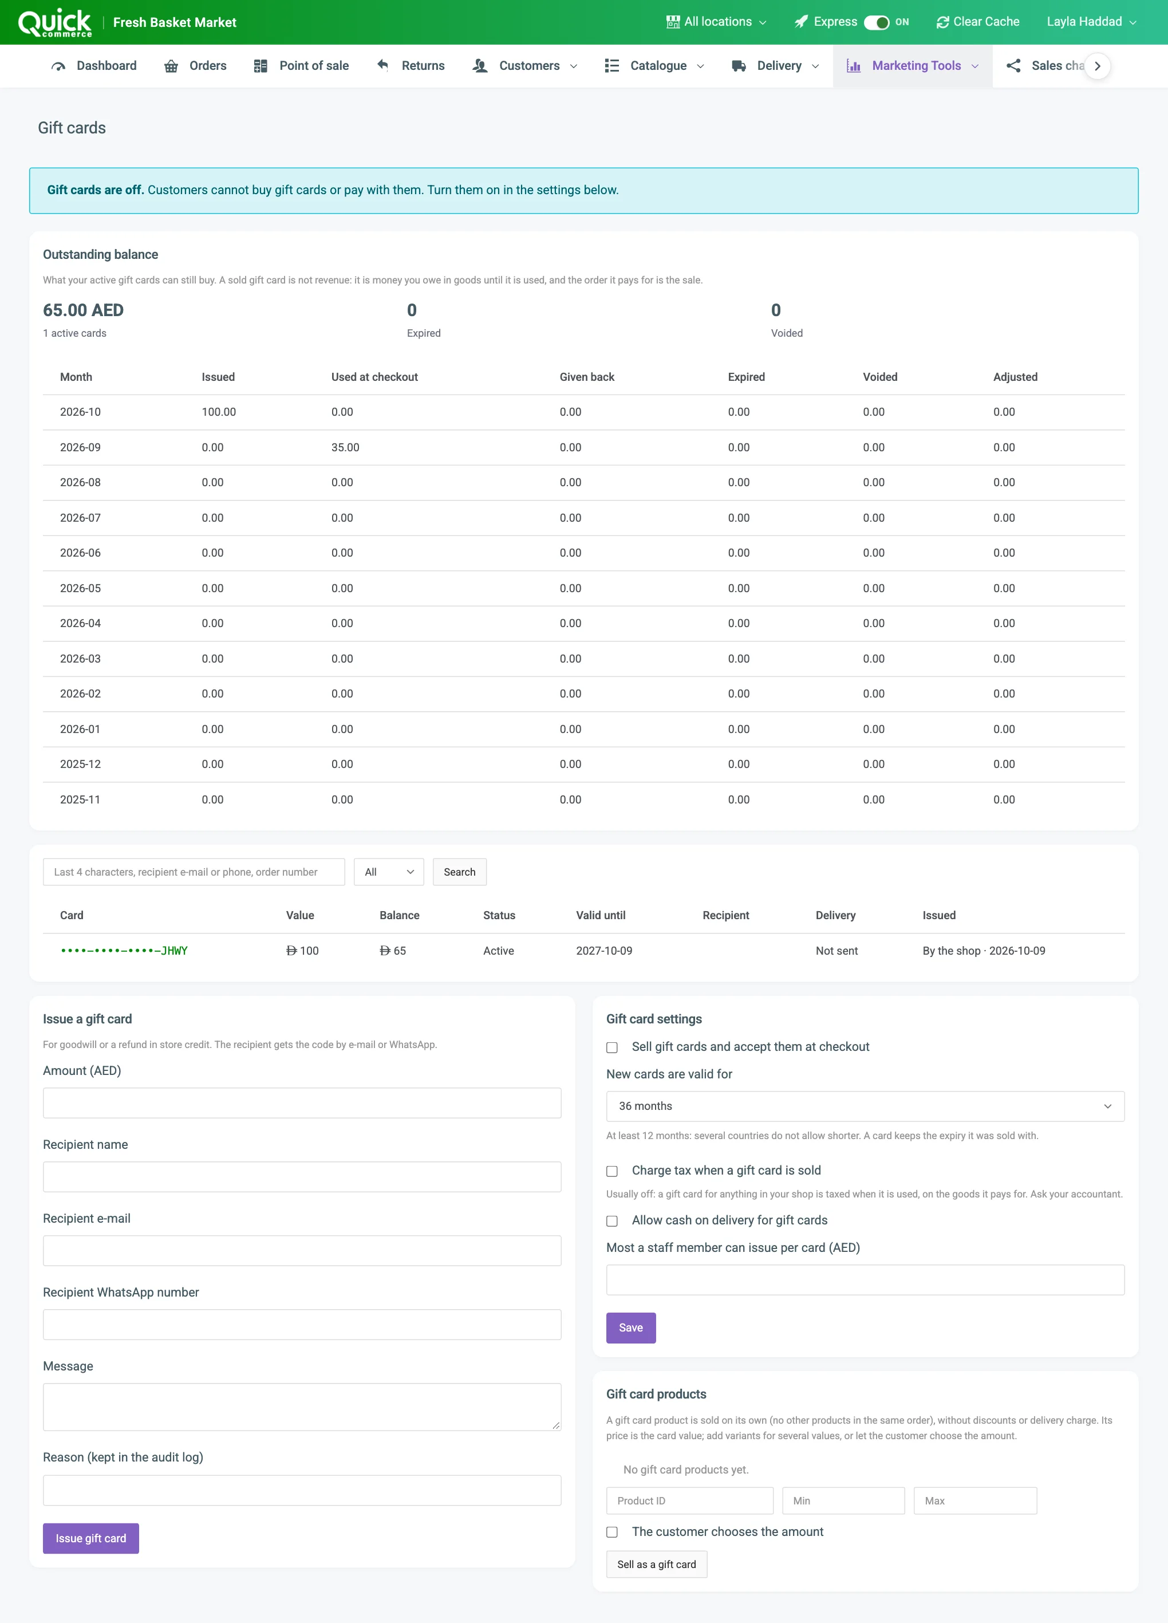Click the Catalogue list icon
1168x1623 pixels.
[x=611, y=66]
